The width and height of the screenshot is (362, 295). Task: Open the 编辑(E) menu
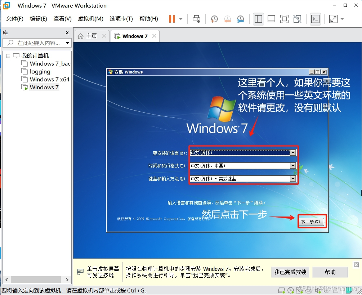pyautogui.click(x=38, y=19)
